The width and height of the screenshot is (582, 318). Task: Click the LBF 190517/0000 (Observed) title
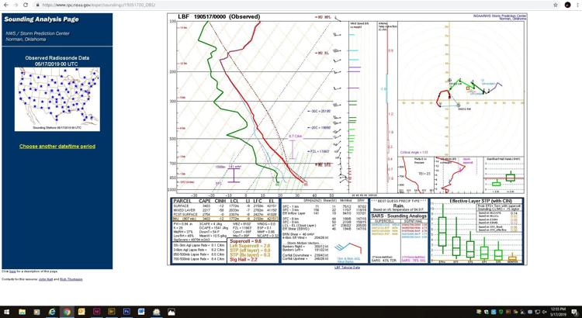pyautogui.click(x=219, y=17)
